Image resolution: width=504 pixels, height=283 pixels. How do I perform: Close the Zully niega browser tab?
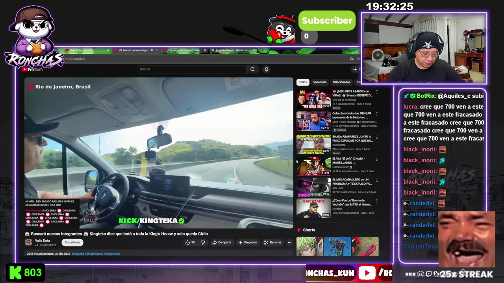(x=205, y=50)
